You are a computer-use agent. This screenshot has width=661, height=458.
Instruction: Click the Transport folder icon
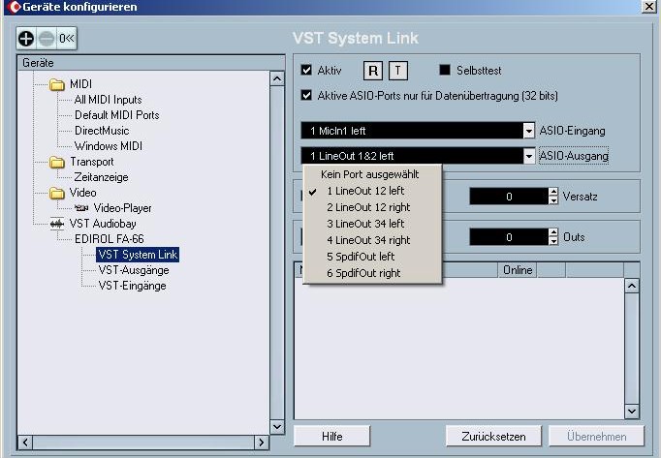tap(57, 162)
